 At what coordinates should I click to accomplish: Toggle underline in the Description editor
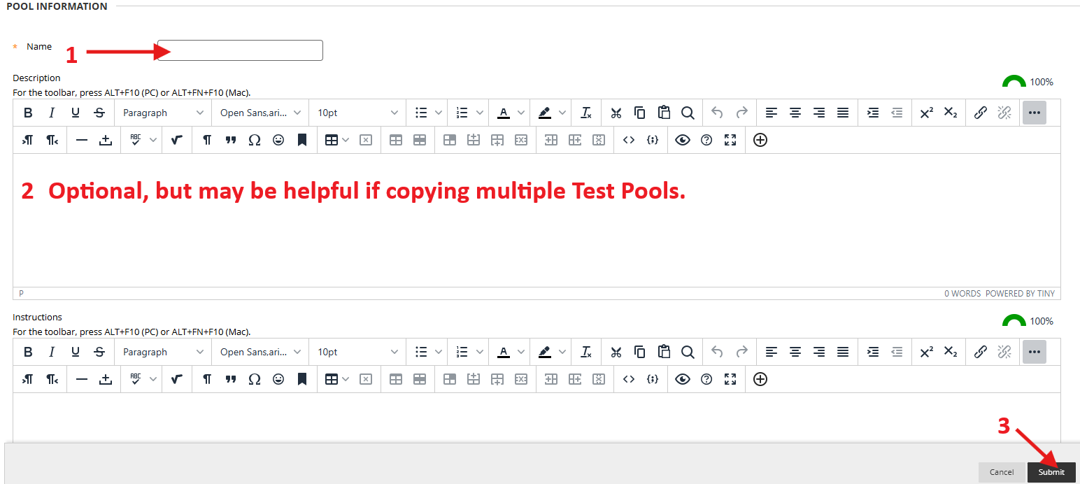tap(76, 113)
